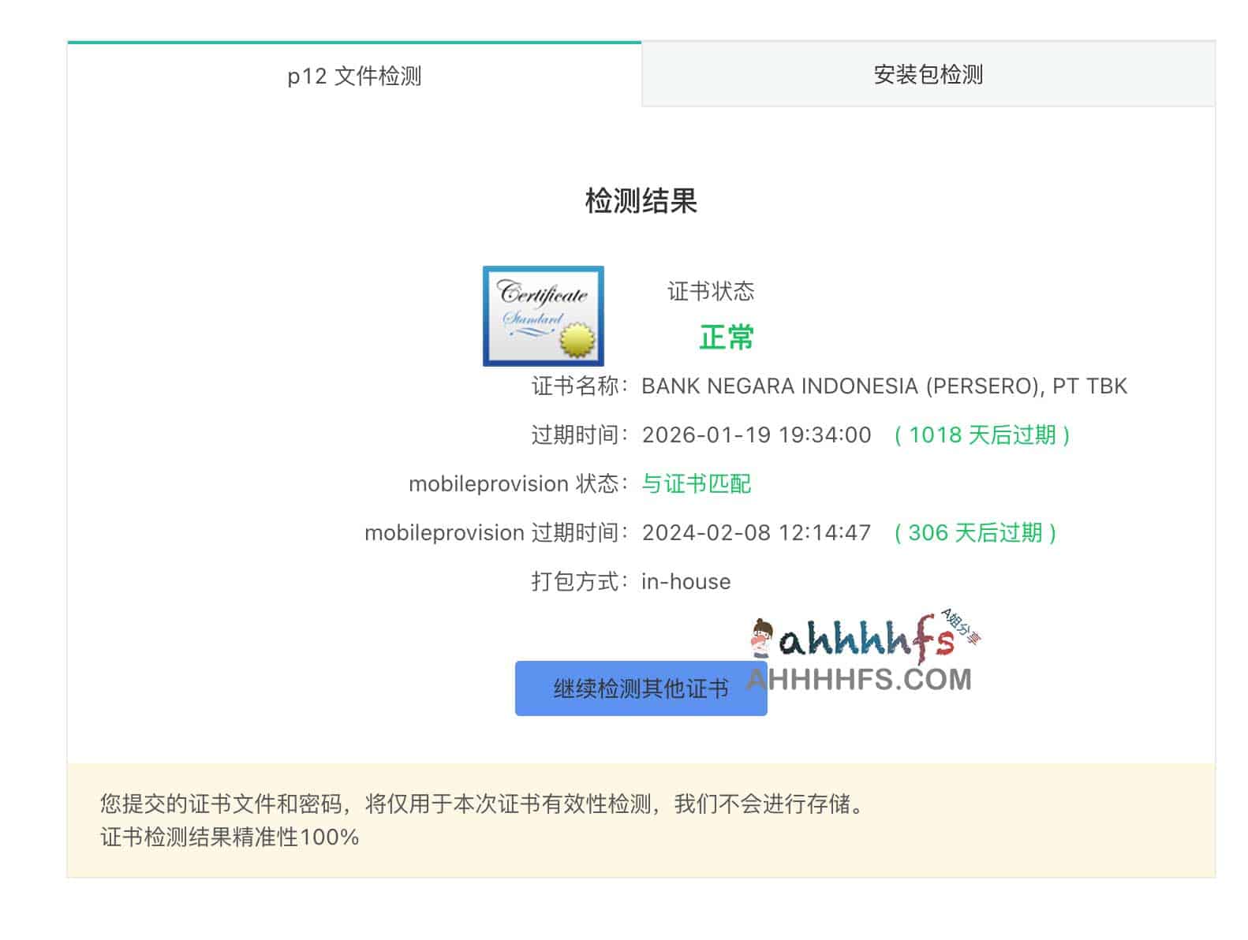This screenshot has height=940, width=1248.
Task: Open the 安装包检测 tab
Action: coord(929,75)
